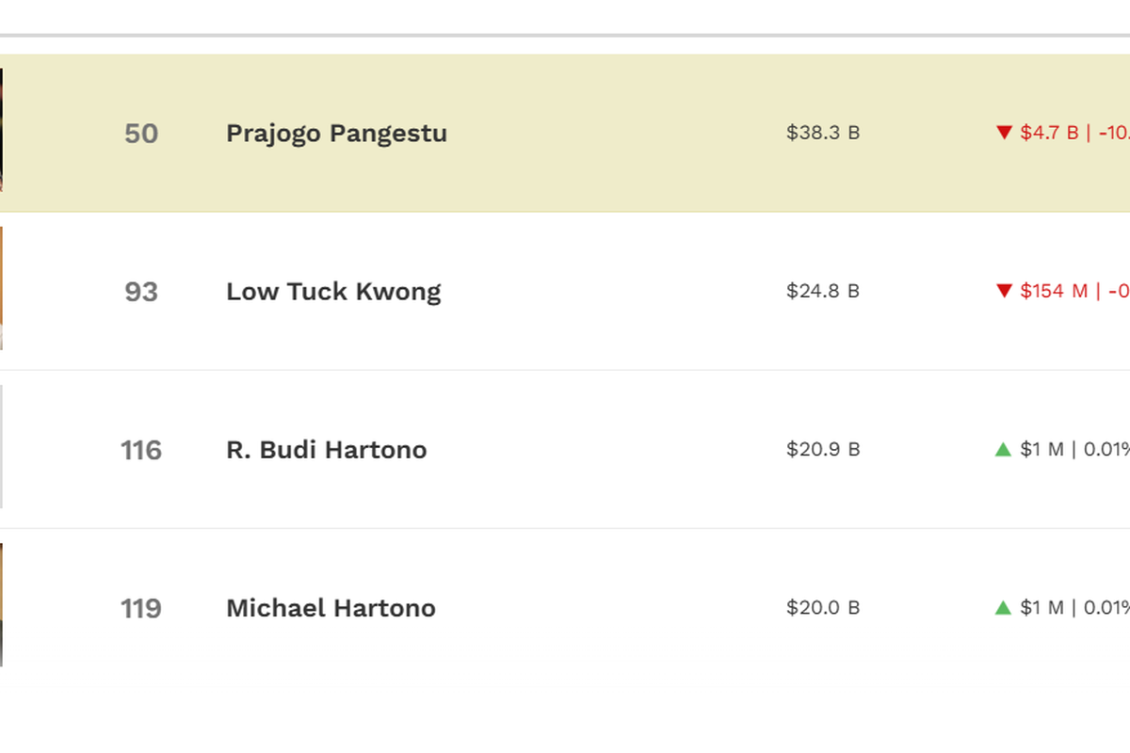Click the red down arrow for Low Tuck Kwong
The width and height of the screenshot is (1130, 753).
(1004, 291)
